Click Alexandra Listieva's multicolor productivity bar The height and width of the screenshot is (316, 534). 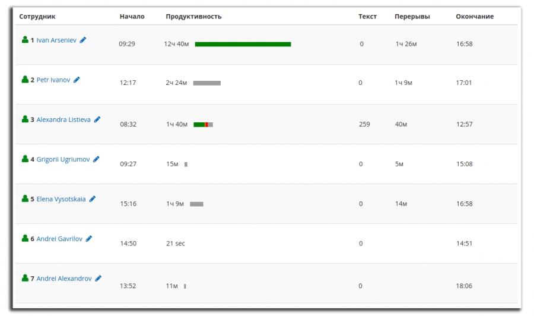[x=203, y=125]
